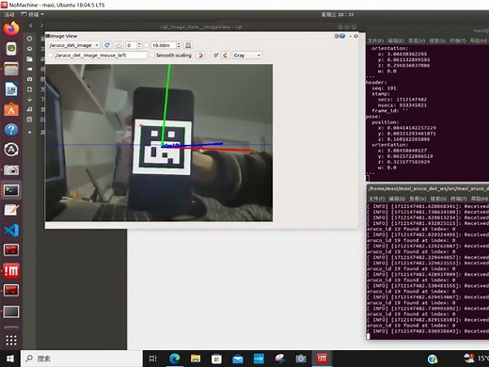Open the Windows Start menu
489x367 pixels.
click(10, 359)
